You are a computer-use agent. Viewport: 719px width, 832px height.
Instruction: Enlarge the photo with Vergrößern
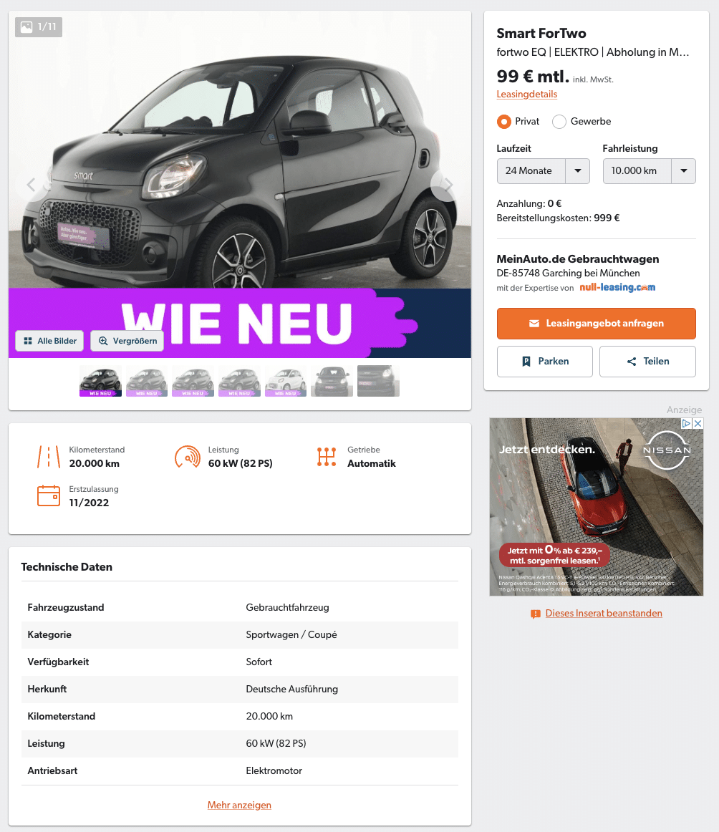pos(127,341)
